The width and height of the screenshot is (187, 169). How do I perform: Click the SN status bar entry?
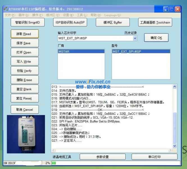click(x=23, y=163)
